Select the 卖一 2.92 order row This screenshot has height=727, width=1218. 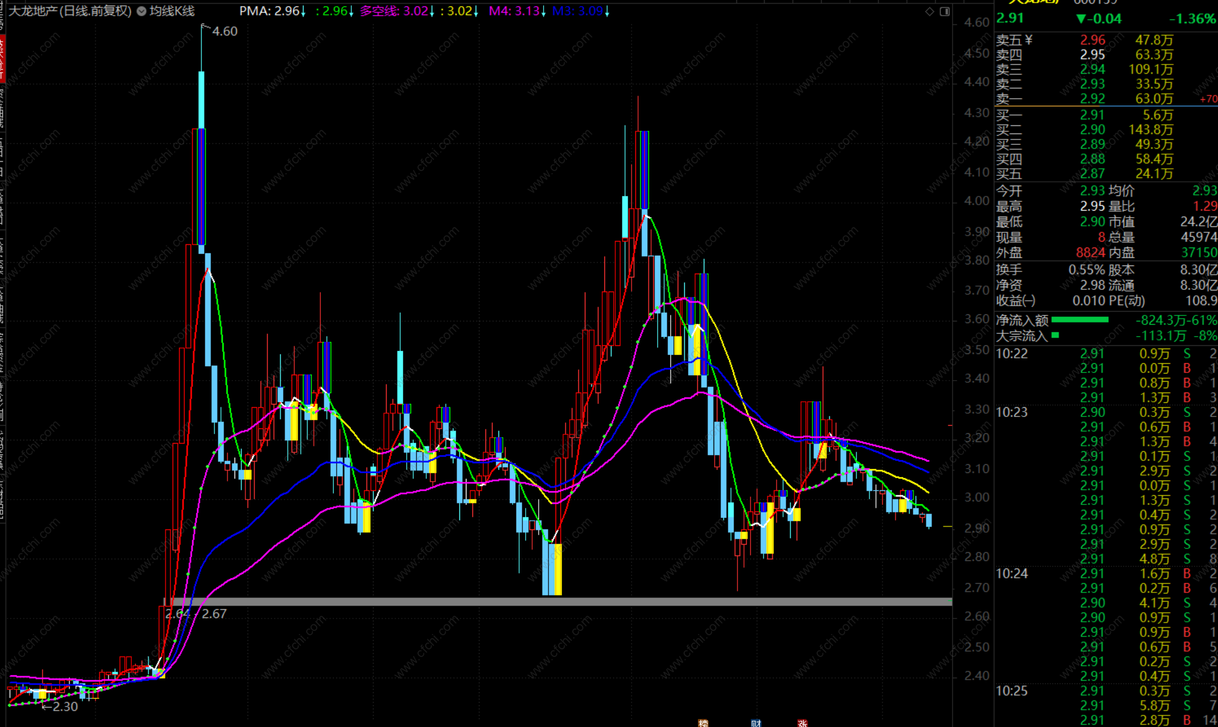tap(1091, 99)
